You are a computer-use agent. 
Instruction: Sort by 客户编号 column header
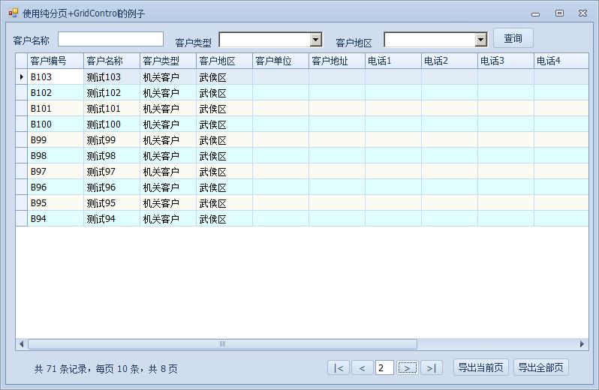[x=56, y=61]
